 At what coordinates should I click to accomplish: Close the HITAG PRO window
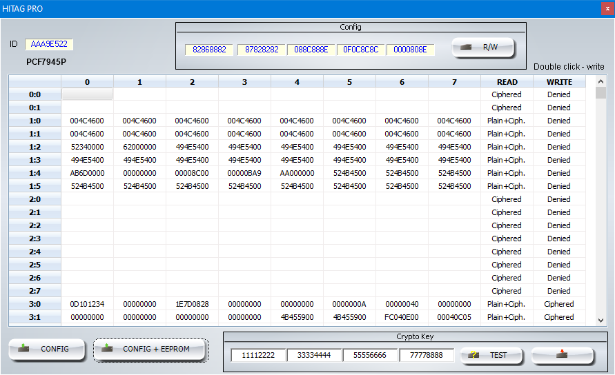(x=607, y=9)
